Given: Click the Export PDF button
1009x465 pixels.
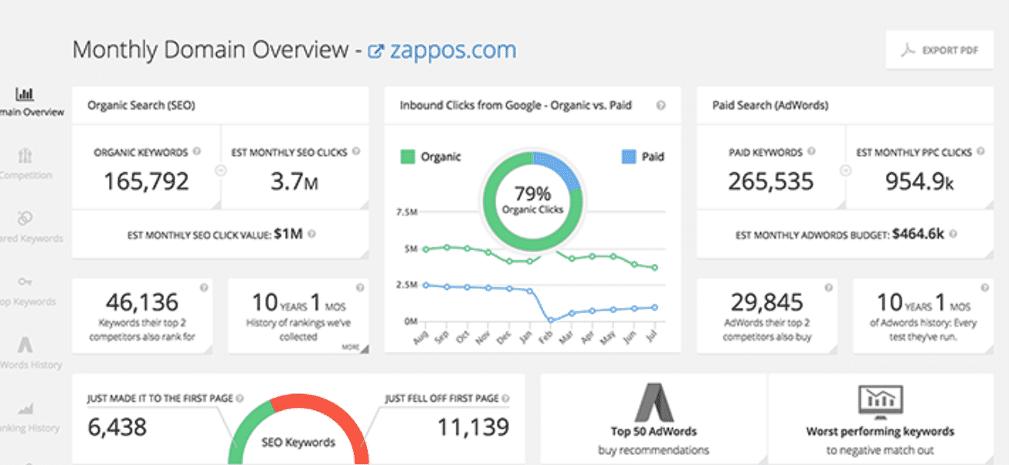Looking at the screenshot, I should [939, 50].
